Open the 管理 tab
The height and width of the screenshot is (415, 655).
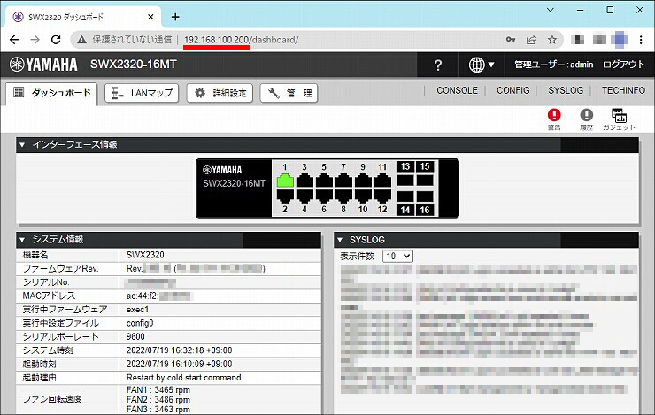[x=289, y=93]
